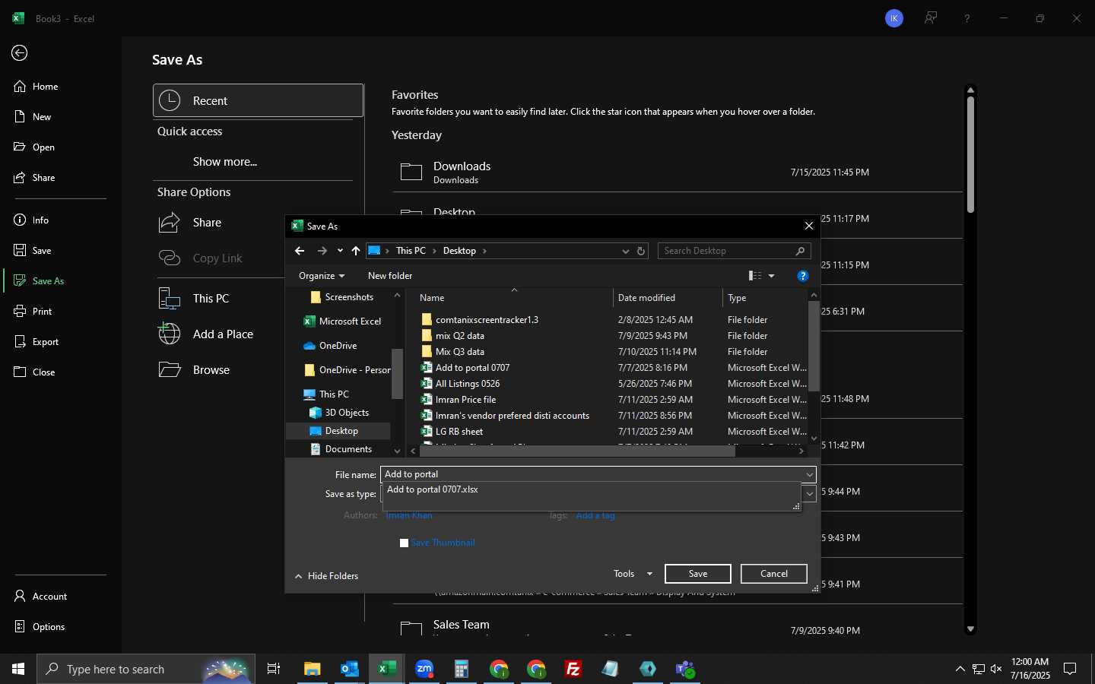Open the Organize dropdown menu
This screenshot has height=684, width=1095.
click(322, 276)
